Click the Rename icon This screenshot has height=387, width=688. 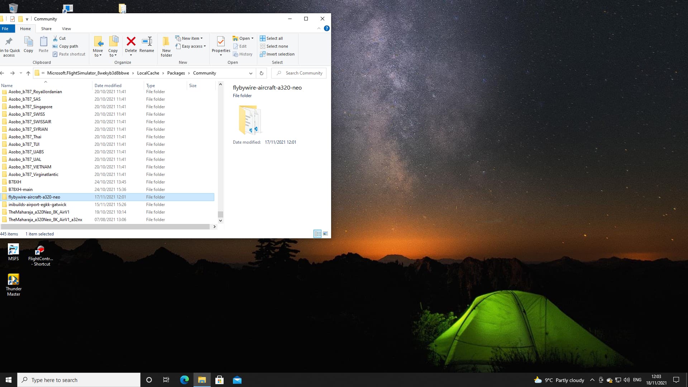point(147,41)
